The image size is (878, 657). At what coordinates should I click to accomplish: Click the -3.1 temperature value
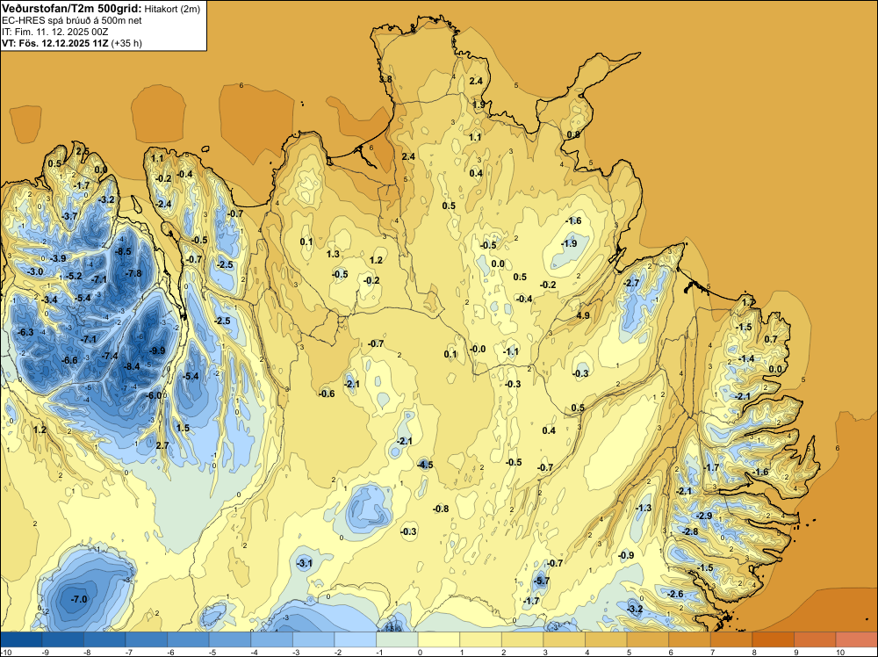(304, 563)
